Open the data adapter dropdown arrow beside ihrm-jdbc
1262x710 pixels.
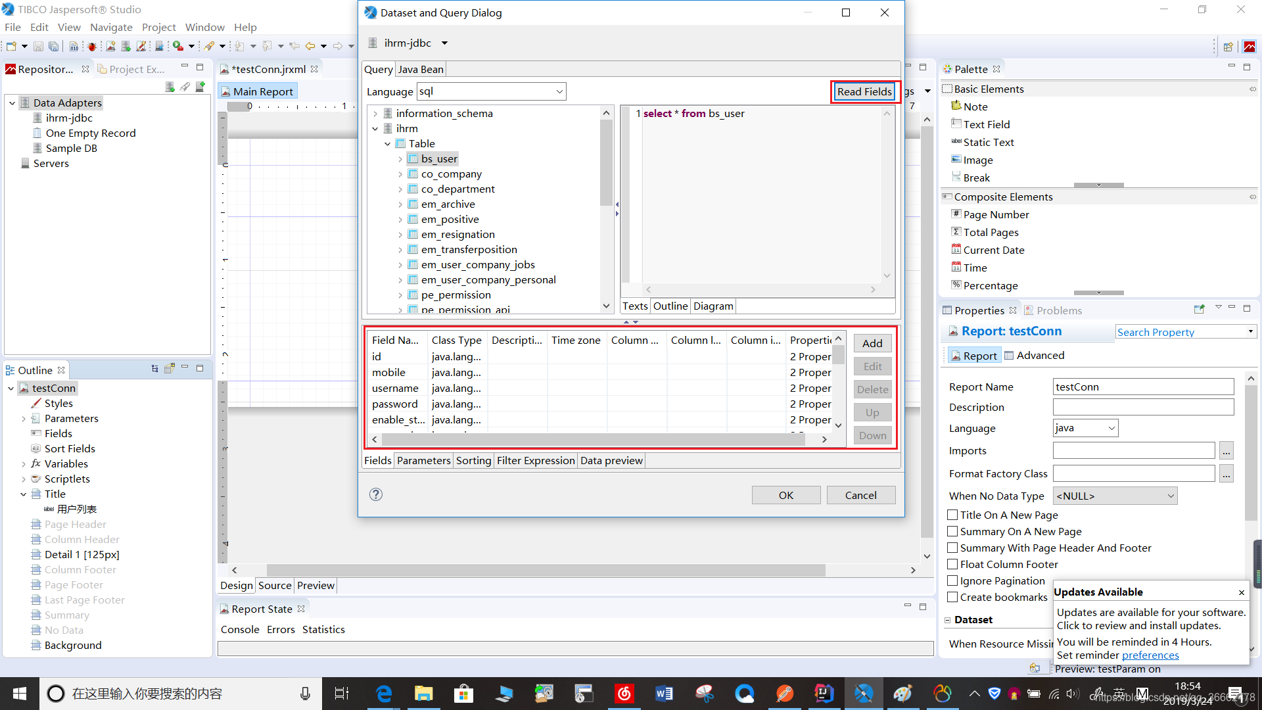click(444, 43)
